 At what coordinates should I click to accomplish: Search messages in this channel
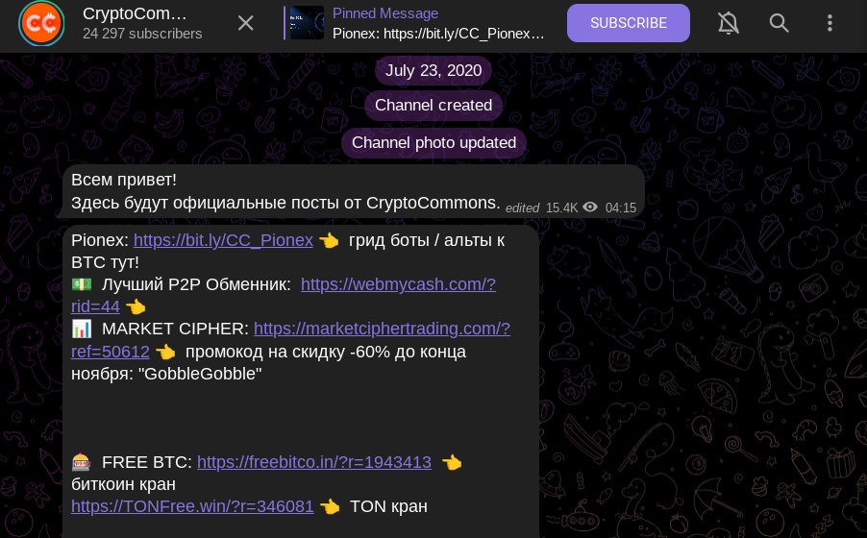pyautogui.click(x=780, y=23)
